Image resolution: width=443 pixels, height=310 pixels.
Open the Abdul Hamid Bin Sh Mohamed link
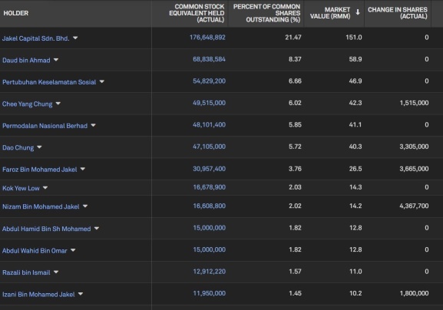(x=47, y=229)
